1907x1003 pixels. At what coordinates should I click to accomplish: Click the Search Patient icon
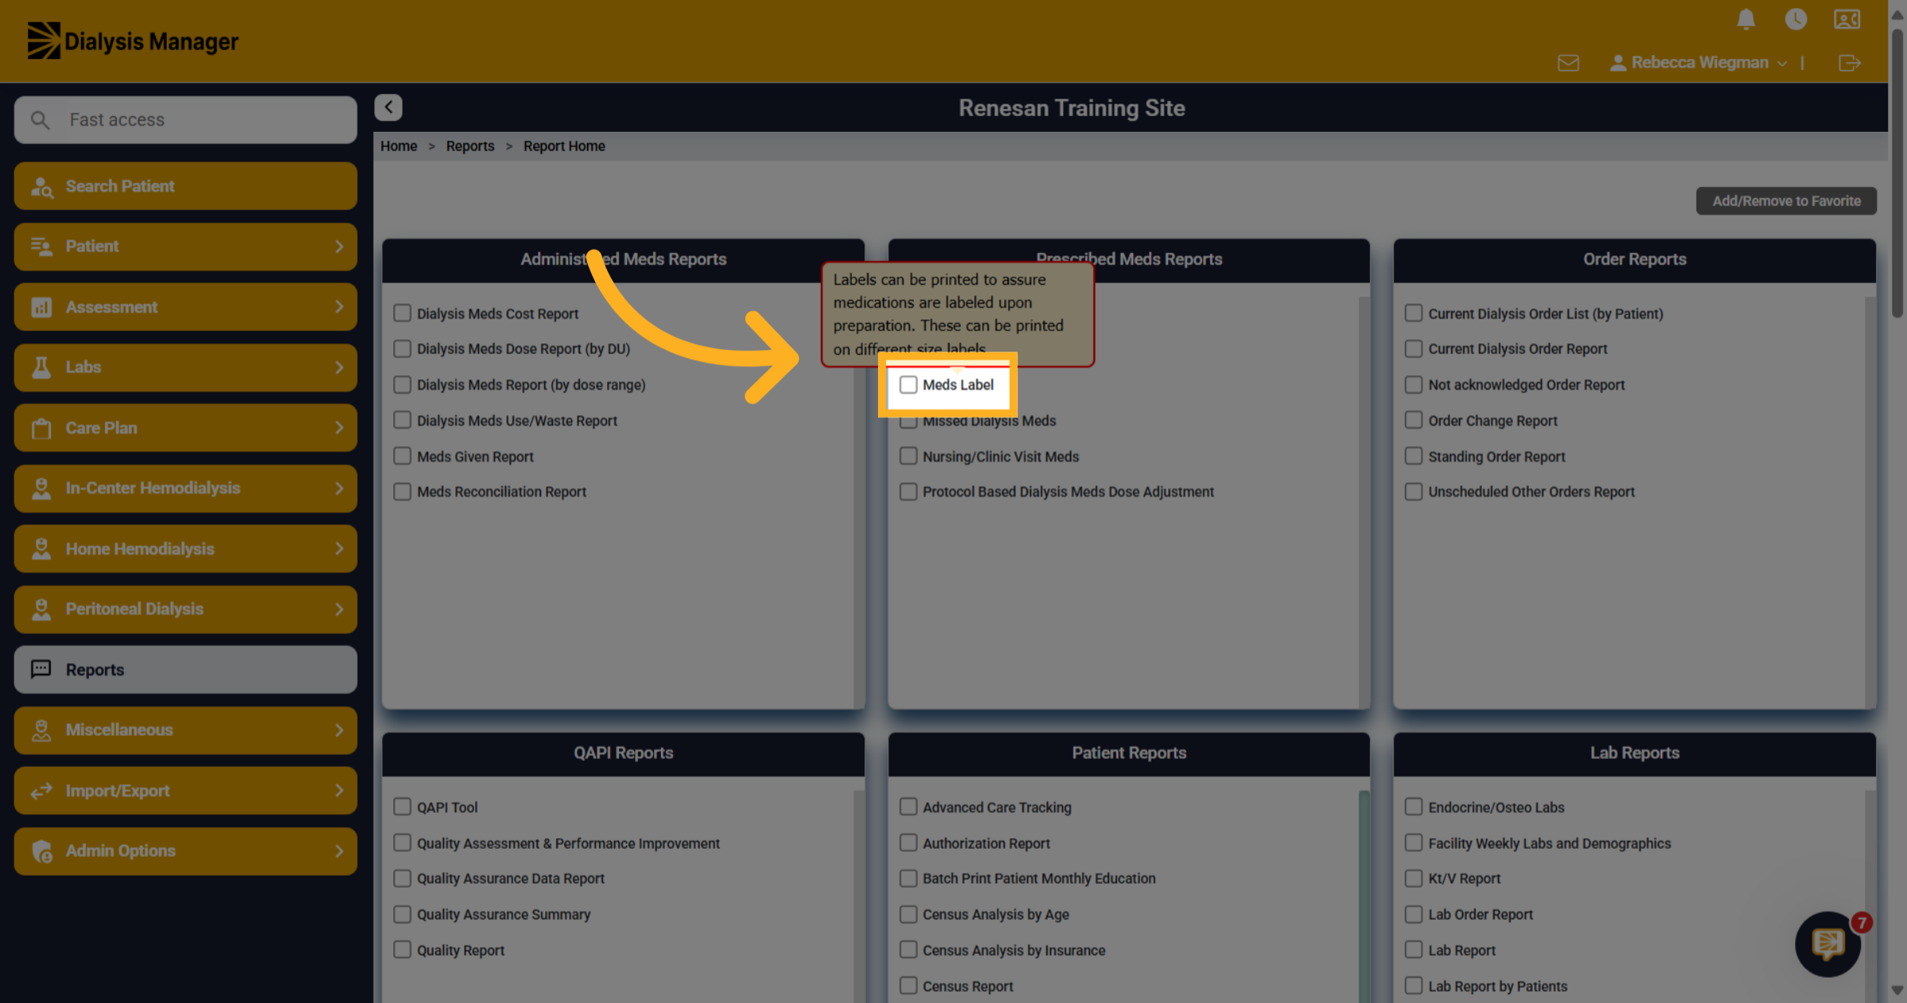(x=41, y=187)
